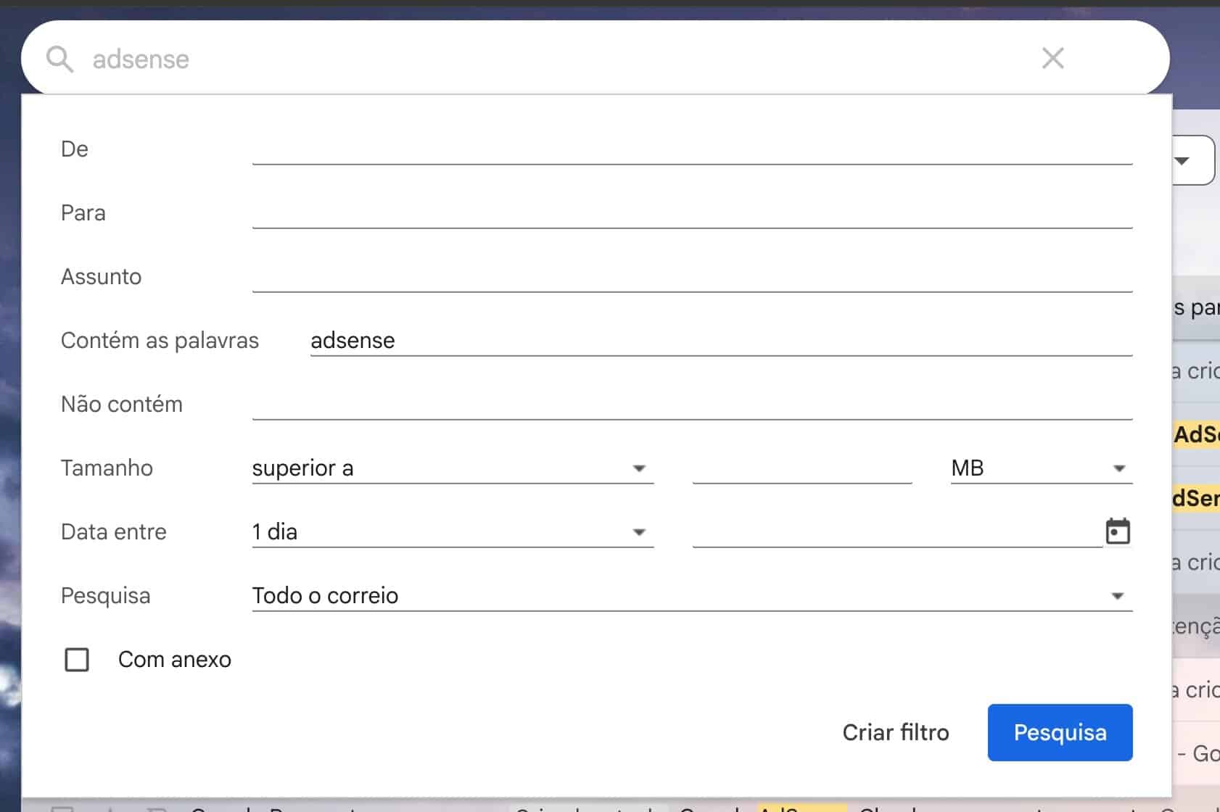Viewport: 1220px width, 812px height.
Task: Click the Criar filtro button
Action: point(895,732)
